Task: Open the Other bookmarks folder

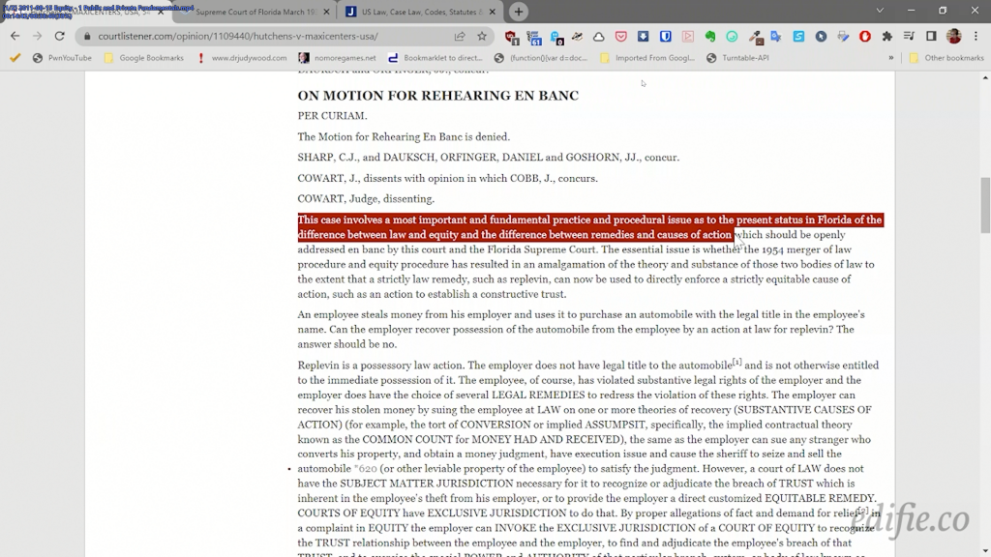Action: coord(946,57)
